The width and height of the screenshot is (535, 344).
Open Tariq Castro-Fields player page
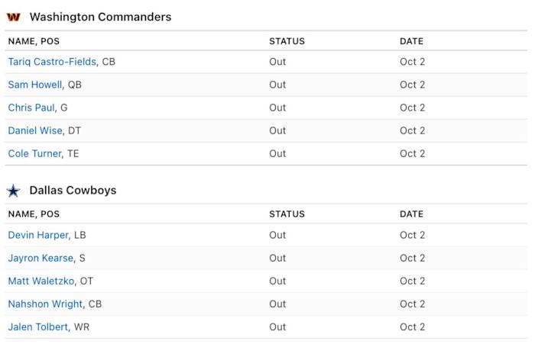(x=52, y=62)
